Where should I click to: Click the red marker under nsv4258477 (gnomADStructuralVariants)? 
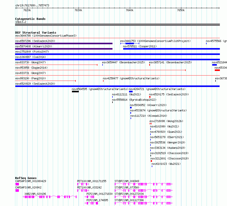point(103,81)
